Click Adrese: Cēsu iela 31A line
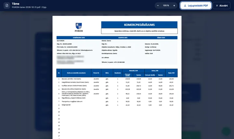This screenshot has height=139, width=234. [x=69, y=53]
